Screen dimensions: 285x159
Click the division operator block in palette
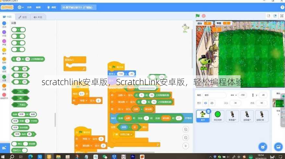coord(18,49)
